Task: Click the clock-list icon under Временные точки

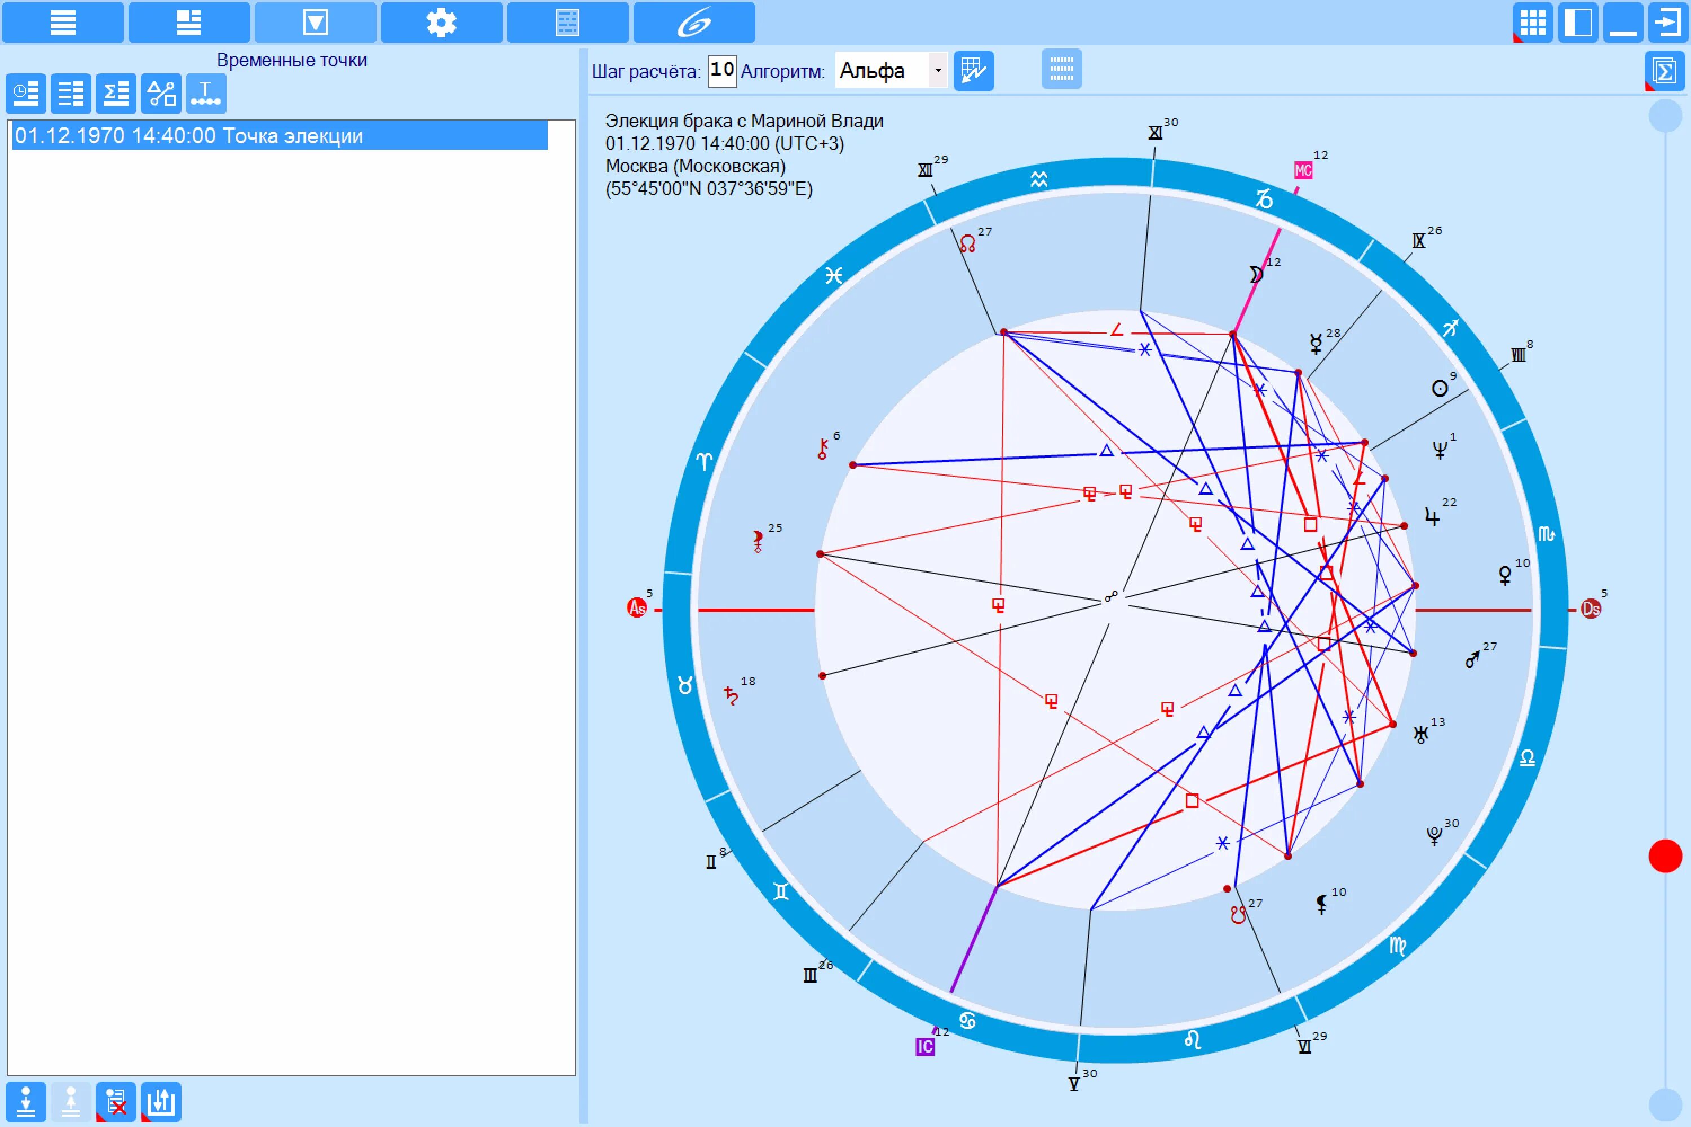Action: [x=26, y=94]
